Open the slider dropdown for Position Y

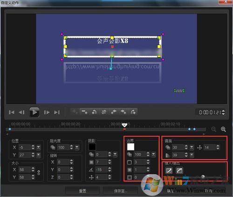[x=38, y=155]
